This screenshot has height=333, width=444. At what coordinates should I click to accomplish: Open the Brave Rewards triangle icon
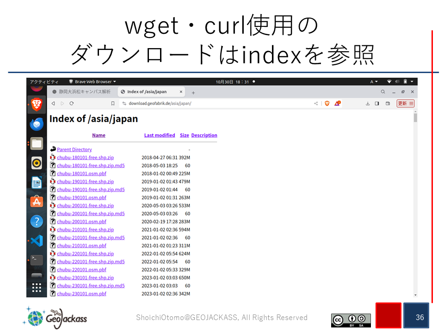(x=337, y=104)
